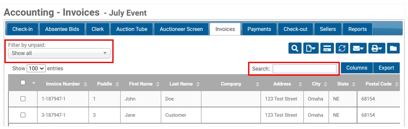Screen dimensions: 408x129
Task: Open the Show entries count dropdown
Action: [36, 68]
